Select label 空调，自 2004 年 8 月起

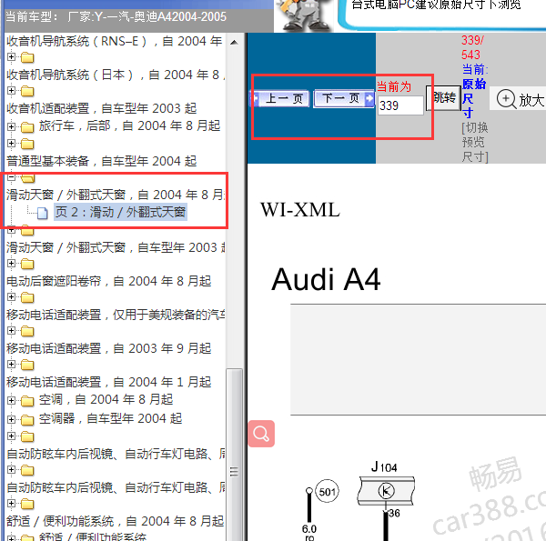[x=106, y=399]
